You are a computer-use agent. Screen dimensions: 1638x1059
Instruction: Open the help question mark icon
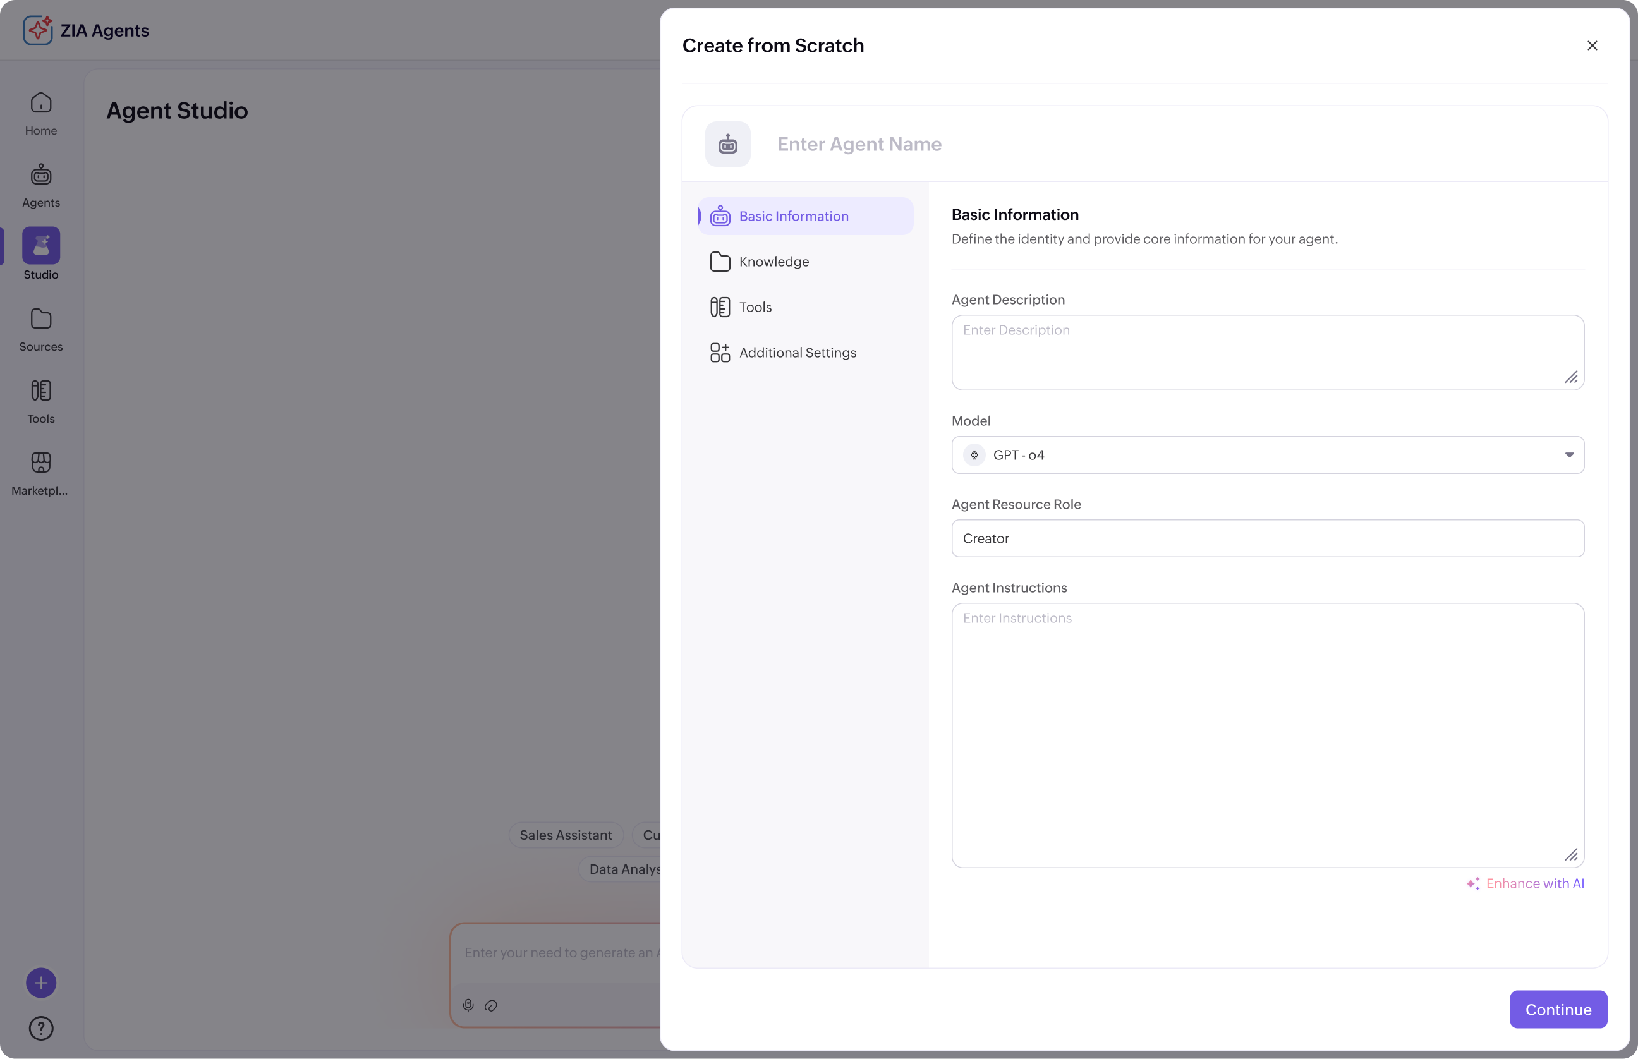(x=41, y=1029)
